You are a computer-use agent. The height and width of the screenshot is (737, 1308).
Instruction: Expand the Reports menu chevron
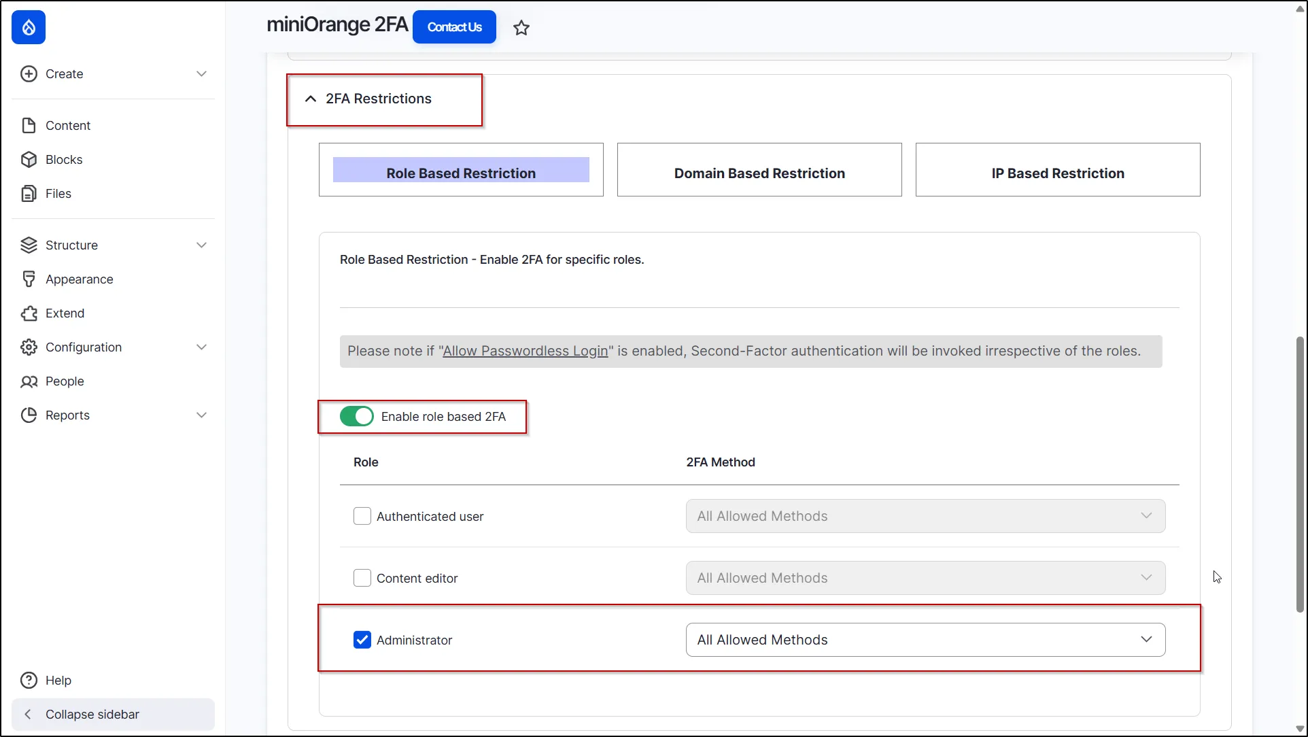(x=201, y=415)
